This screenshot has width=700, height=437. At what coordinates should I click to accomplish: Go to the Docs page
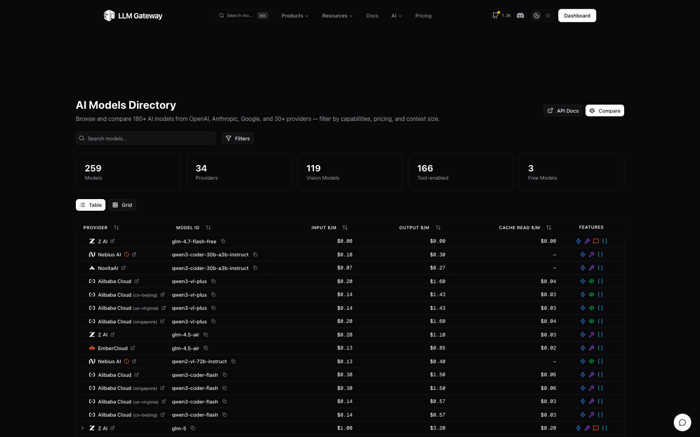coord(372,16)
